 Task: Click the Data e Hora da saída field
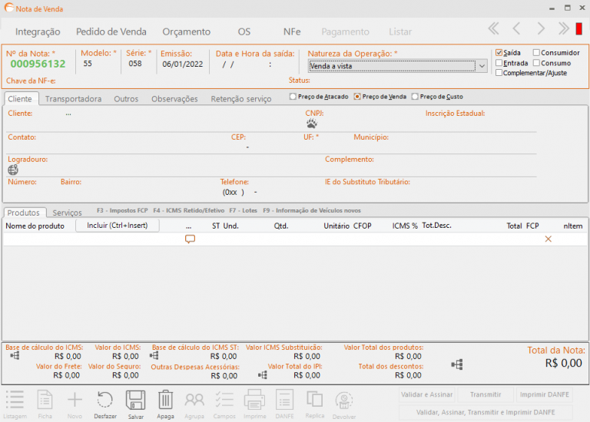point(246,64)
